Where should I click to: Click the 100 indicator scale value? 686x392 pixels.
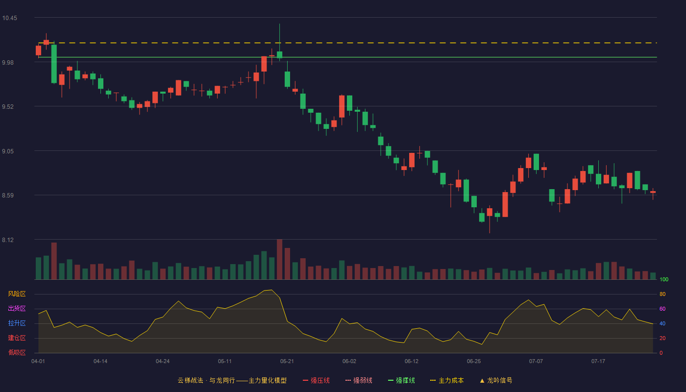pyautogui.click(x=664, y=280)
